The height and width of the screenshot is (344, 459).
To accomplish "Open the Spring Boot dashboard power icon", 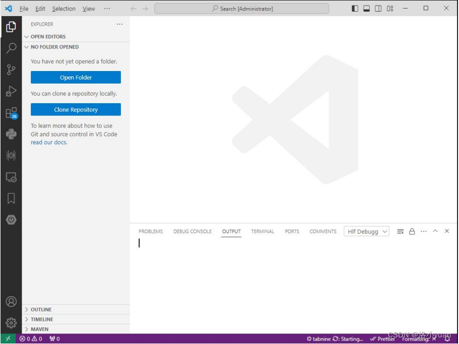I will (11, 220).
